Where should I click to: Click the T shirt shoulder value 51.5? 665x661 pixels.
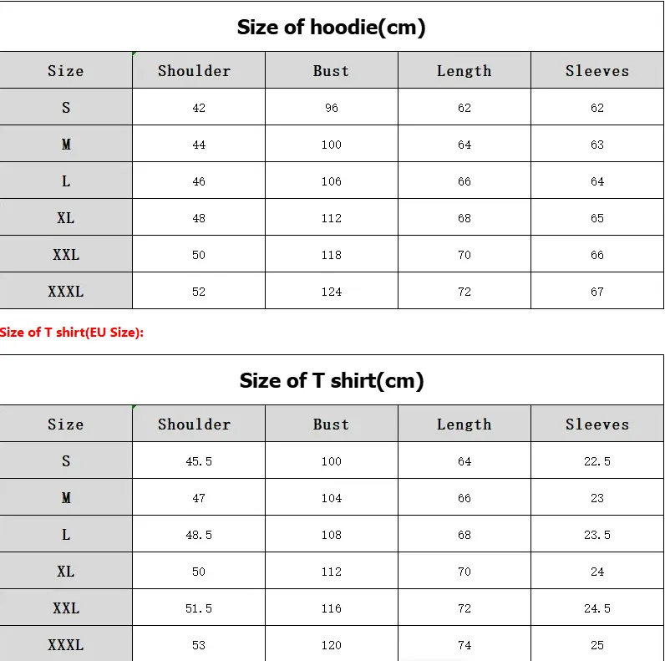pyautogui.click(x=199, y=608)
